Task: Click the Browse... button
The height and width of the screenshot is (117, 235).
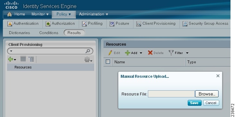Action: [207, 94]
